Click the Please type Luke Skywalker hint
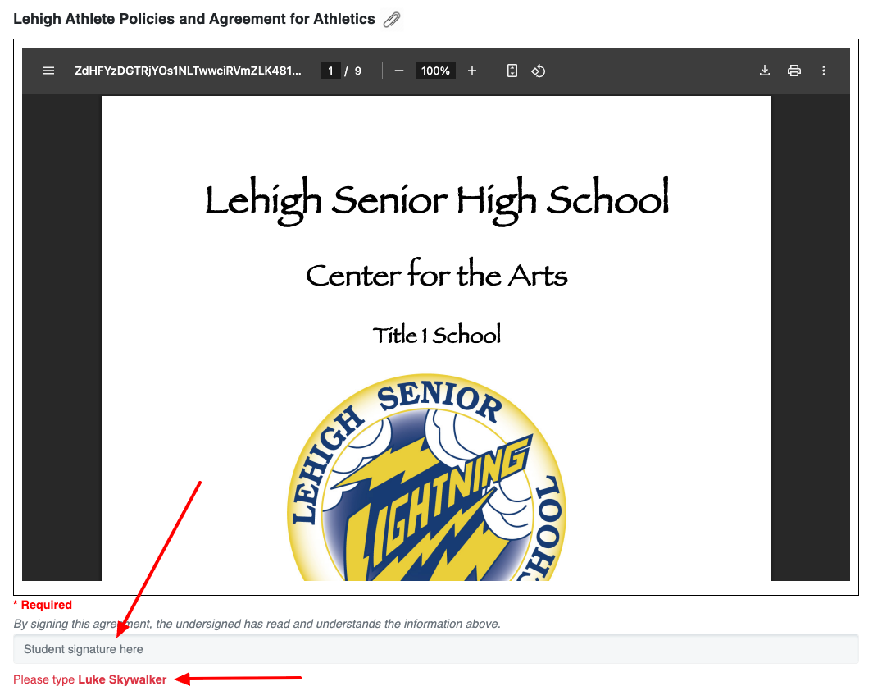The width and height of the screenshot is (873, 700). tap(89, 679)
